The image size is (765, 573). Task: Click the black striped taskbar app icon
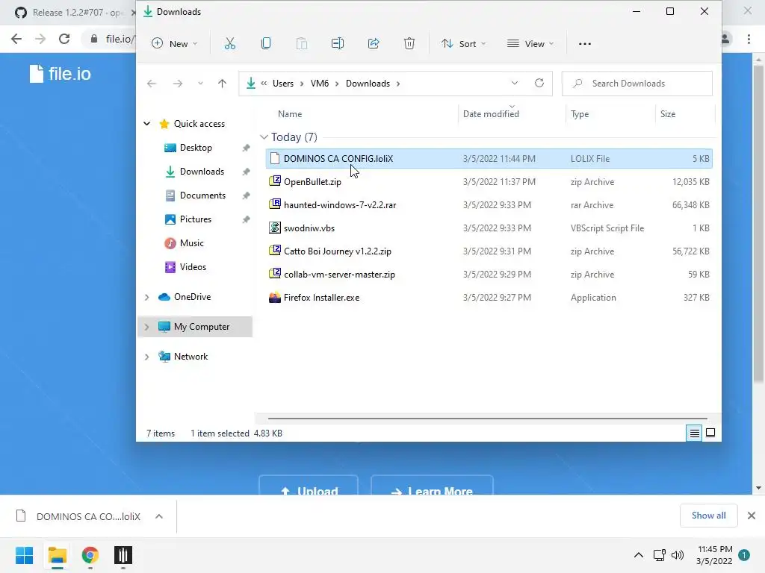(123, 555)
